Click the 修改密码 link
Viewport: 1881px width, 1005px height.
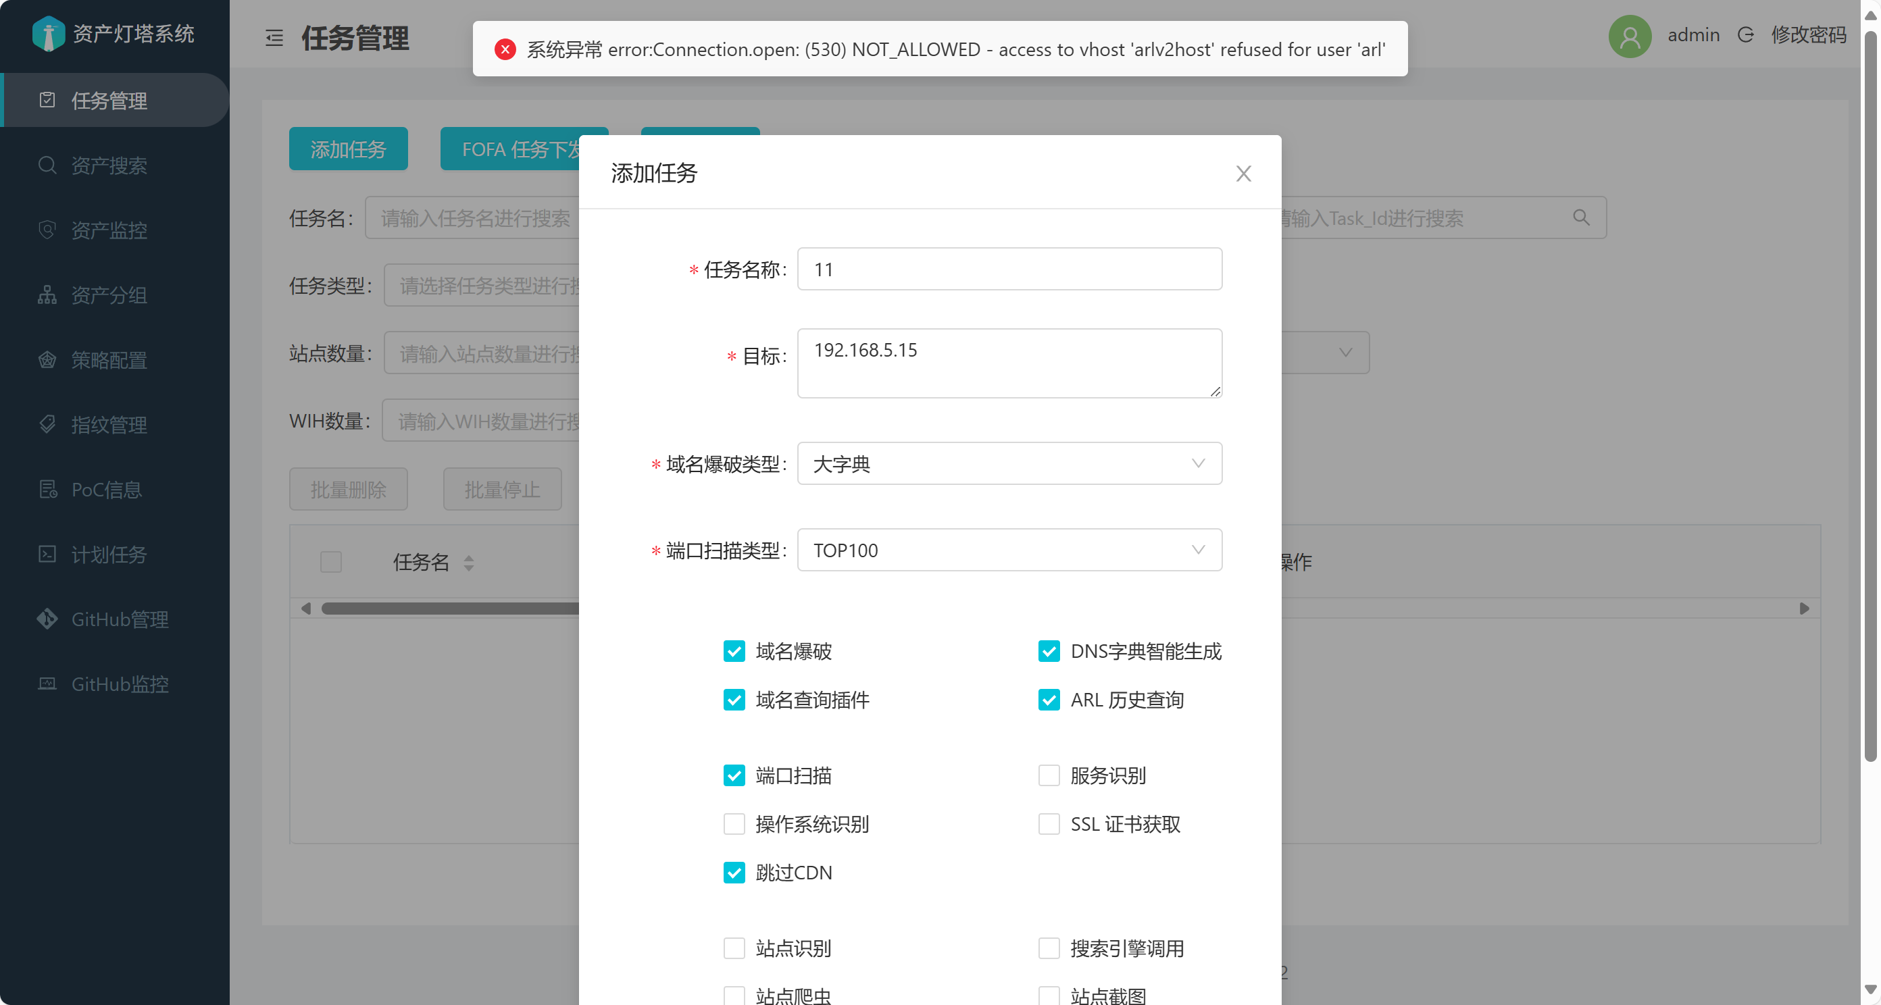[x=1808, y=34]
